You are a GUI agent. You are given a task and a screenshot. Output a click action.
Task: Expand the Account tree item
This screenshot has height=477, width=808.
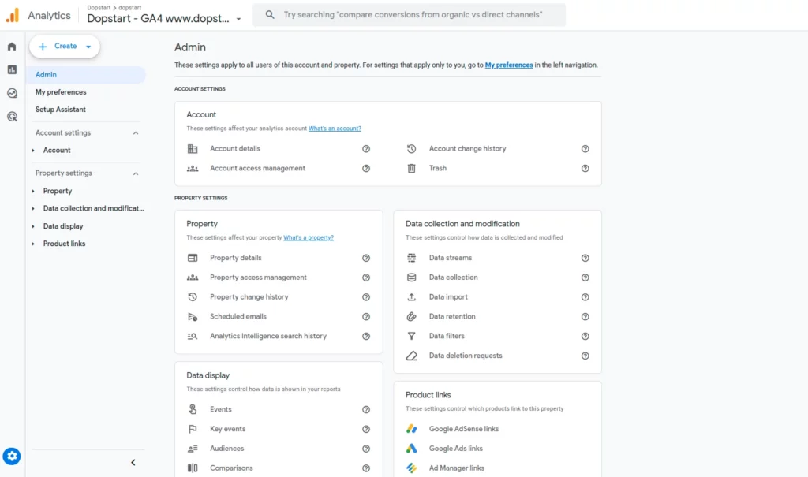click(x=33, y=151)
